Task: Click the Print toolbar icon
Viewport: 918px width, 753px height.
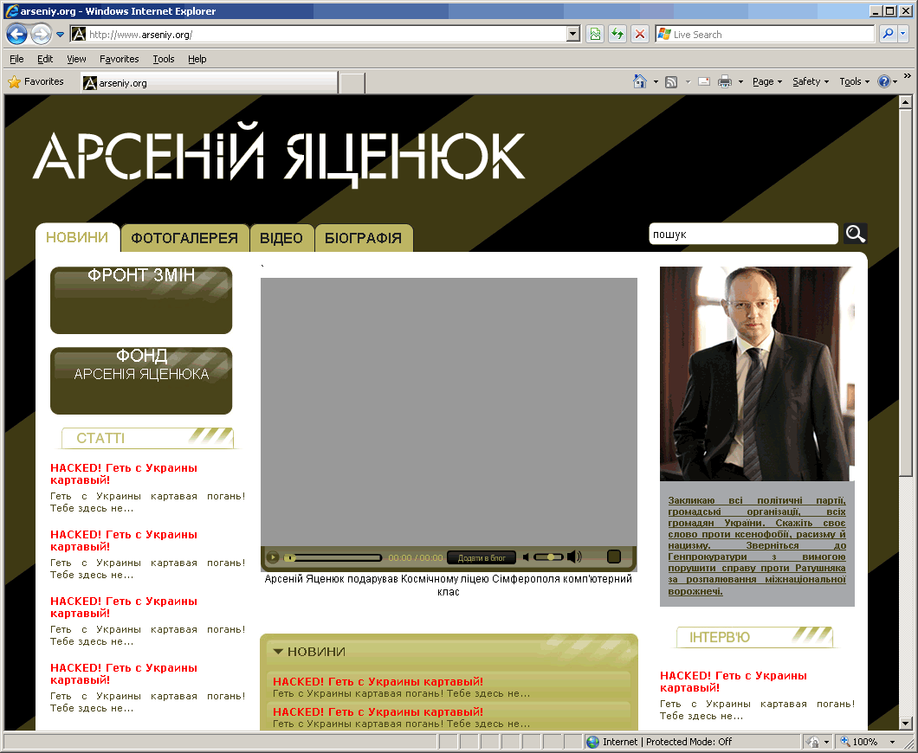Action: click(x=725, y=81)
